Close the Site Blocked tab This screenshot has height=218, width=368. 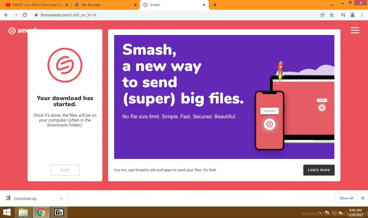(x=135, y=5)
